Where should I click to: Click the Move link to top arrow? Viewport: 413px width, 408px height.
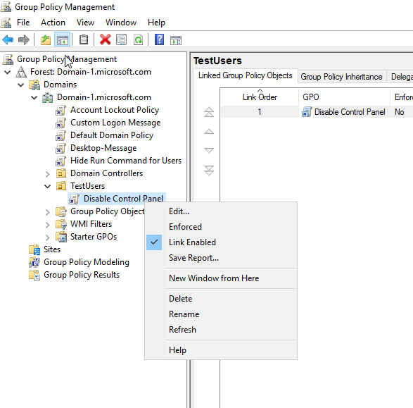point(209,112)
